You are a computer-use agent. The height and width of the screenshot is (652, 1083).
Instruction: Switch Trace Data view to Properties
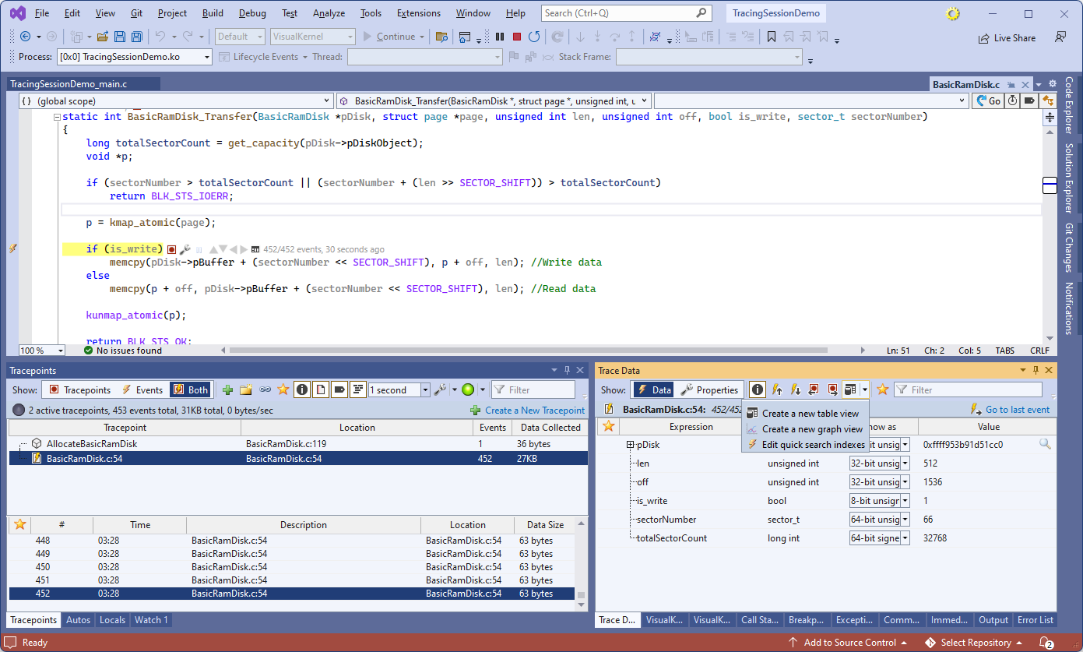(x=709, y=390)
